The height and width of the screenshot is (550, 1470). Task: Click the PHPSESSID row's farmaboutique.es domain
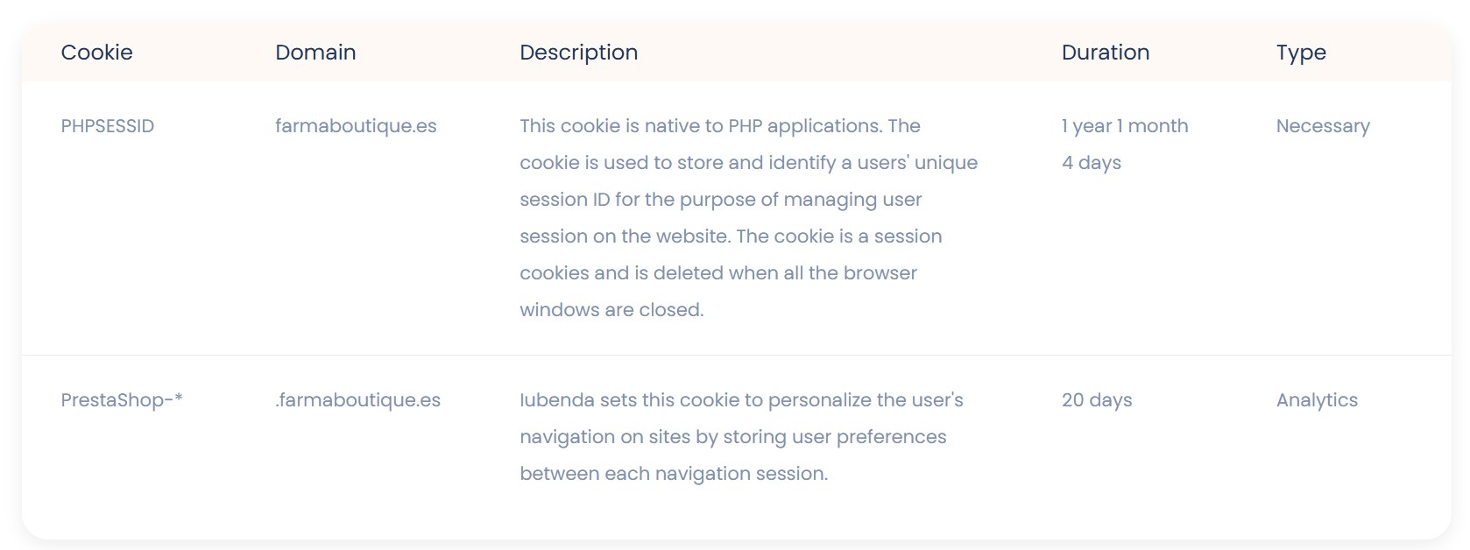pyautogui.click(x=356, y=126)
